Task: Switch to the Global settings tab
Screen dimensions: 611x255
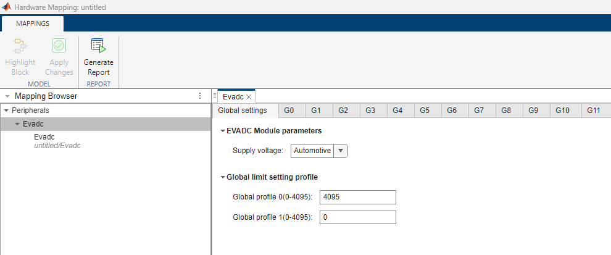Action: [x=243, y=111]
